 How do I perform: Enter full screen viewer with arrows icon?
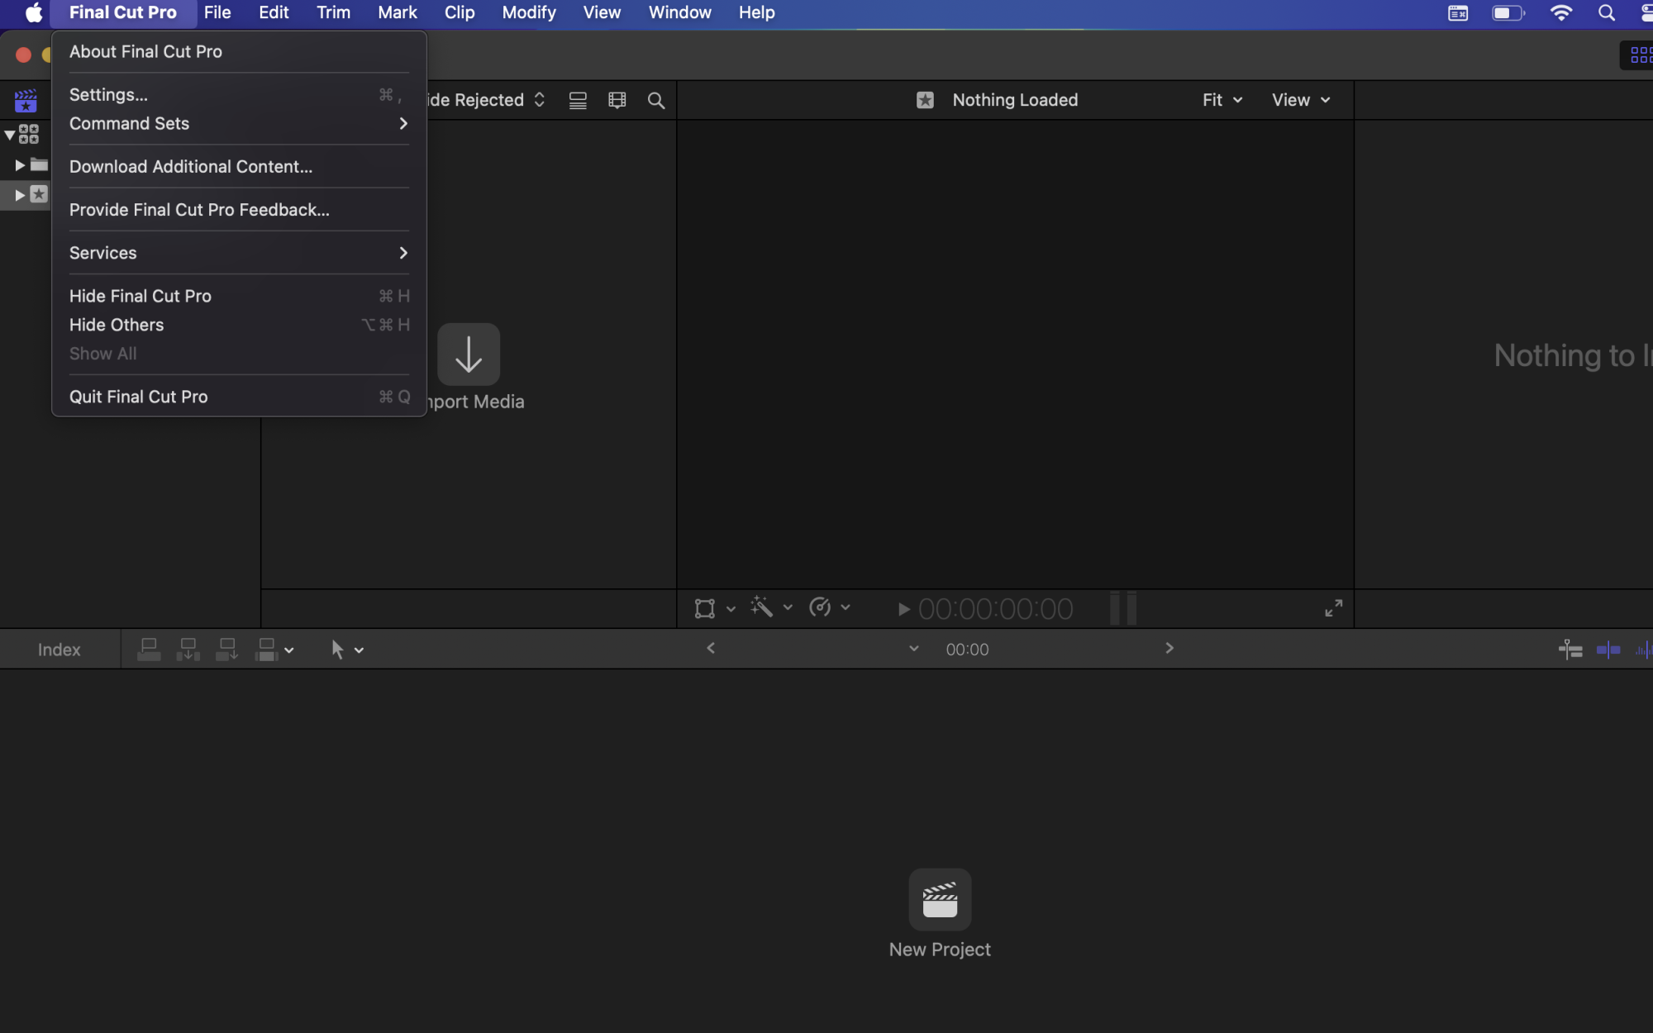click(x=1333, y=608)
